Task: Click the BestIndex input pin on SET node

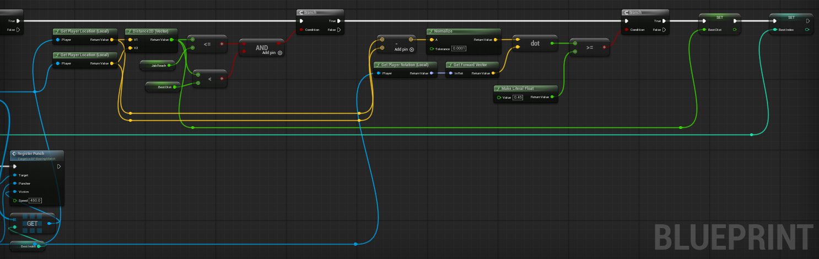Action: pyautogui.click(x=774, y=30)
